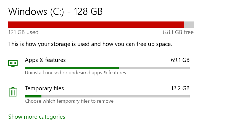This screenshot has width=237, height=125.
Task: Click the 12.2 GB size value
Action: pos(180,88)
